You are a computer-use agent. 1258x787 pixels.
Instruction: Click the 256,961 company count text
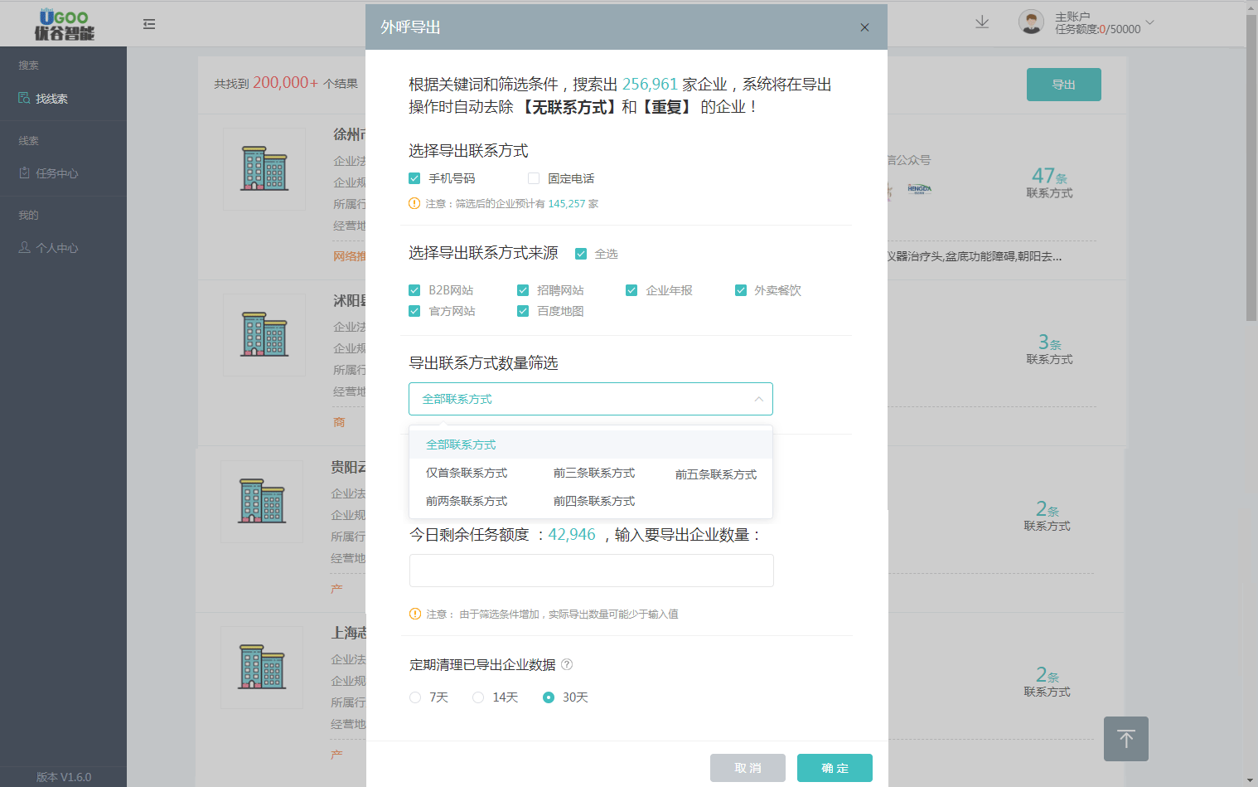pos(650,85)
